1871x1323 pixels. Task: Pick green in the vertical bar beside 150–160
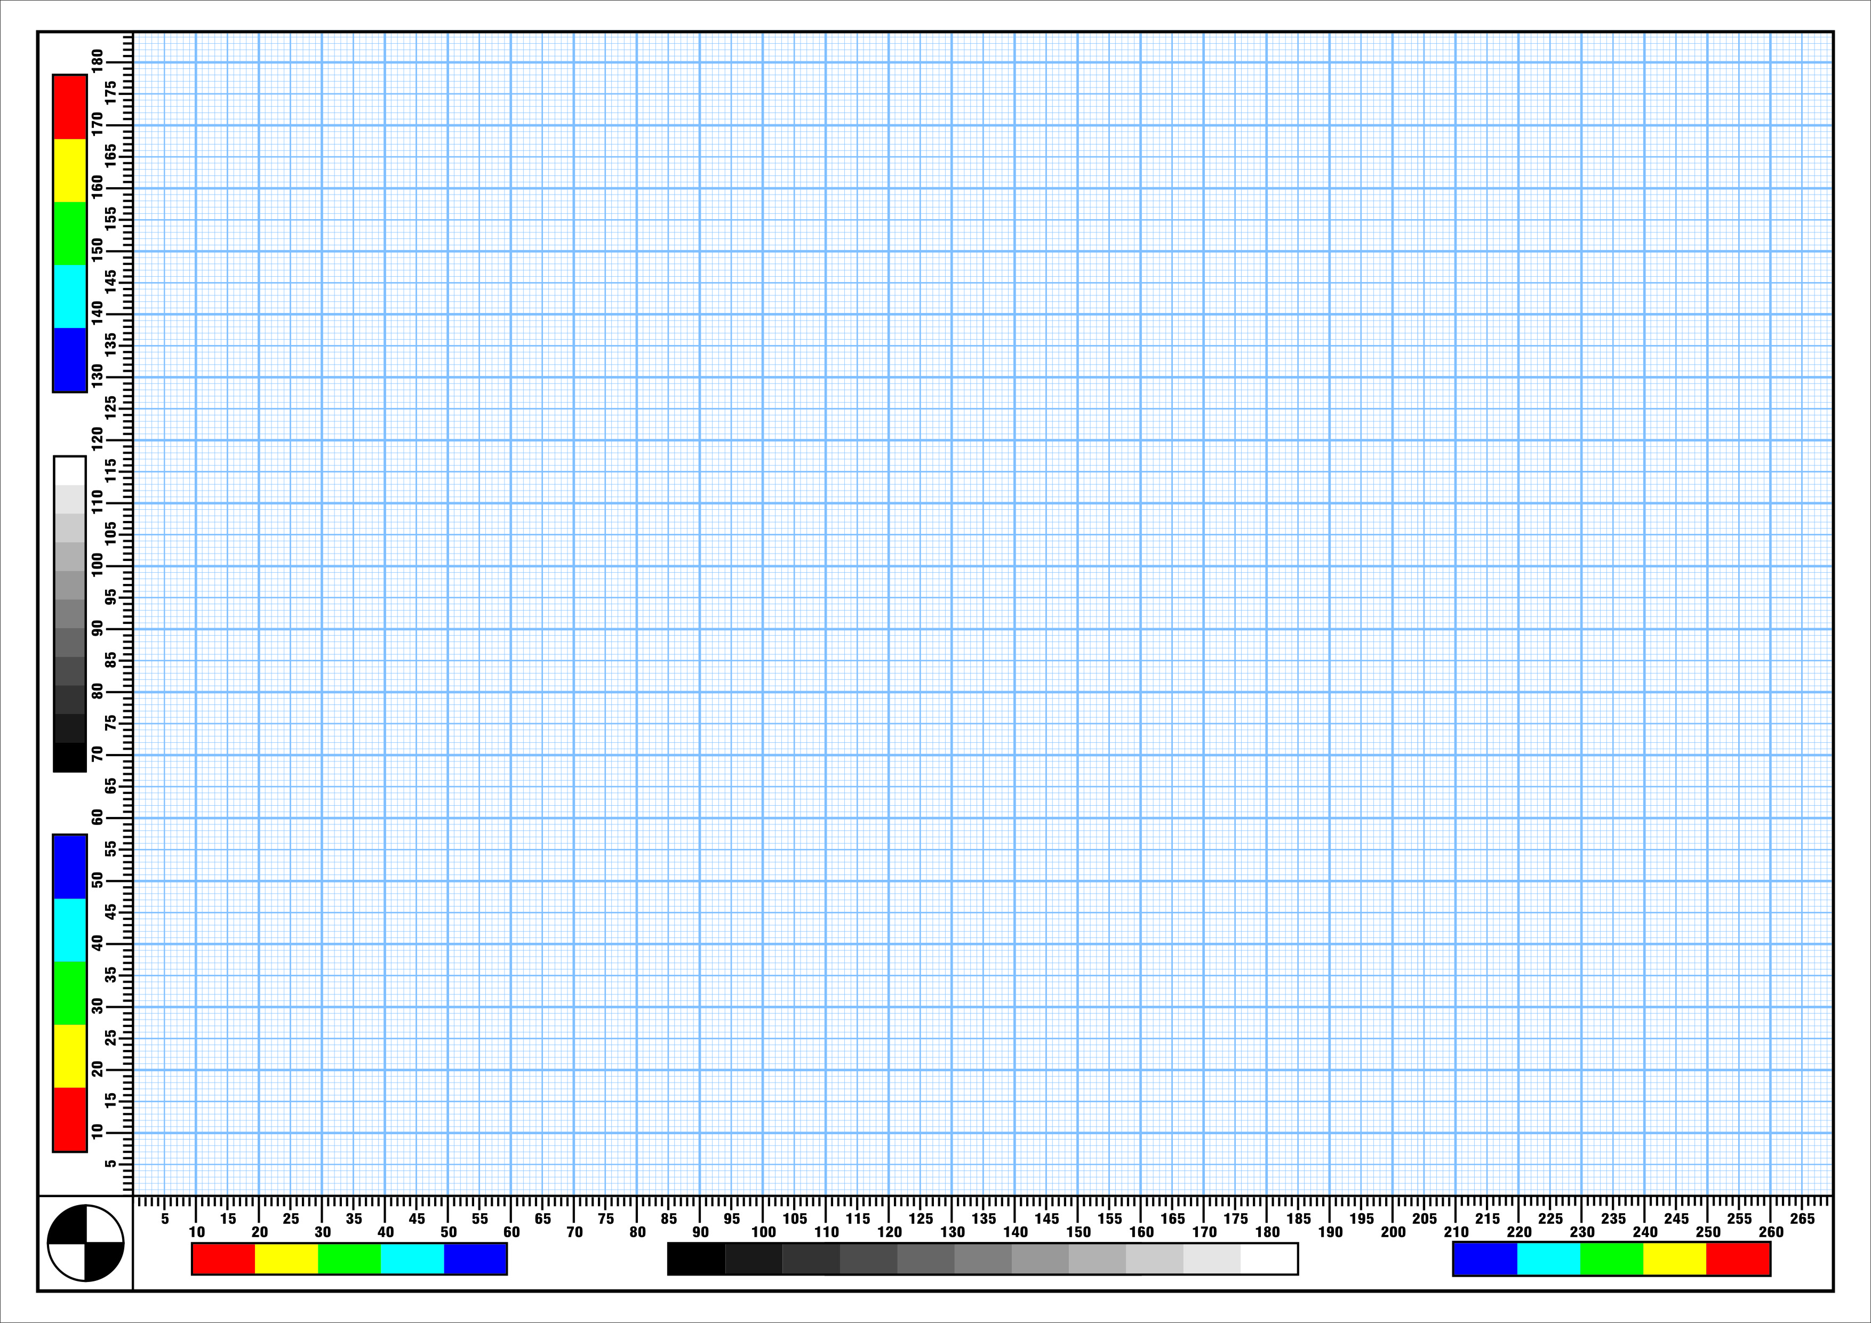click(70, 233)
